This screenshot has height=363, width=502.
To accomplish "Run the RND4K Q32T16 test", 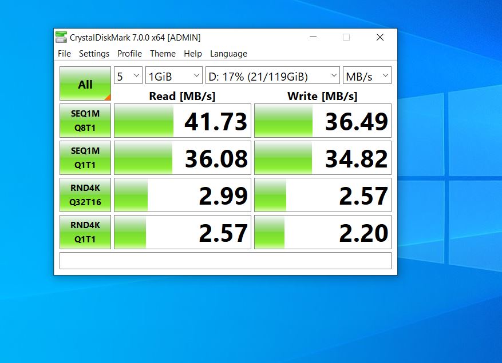I will 85,195.
